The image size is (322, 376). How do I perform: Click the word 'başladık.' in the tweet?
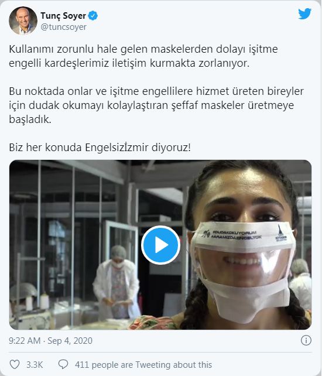click(30, 119)
